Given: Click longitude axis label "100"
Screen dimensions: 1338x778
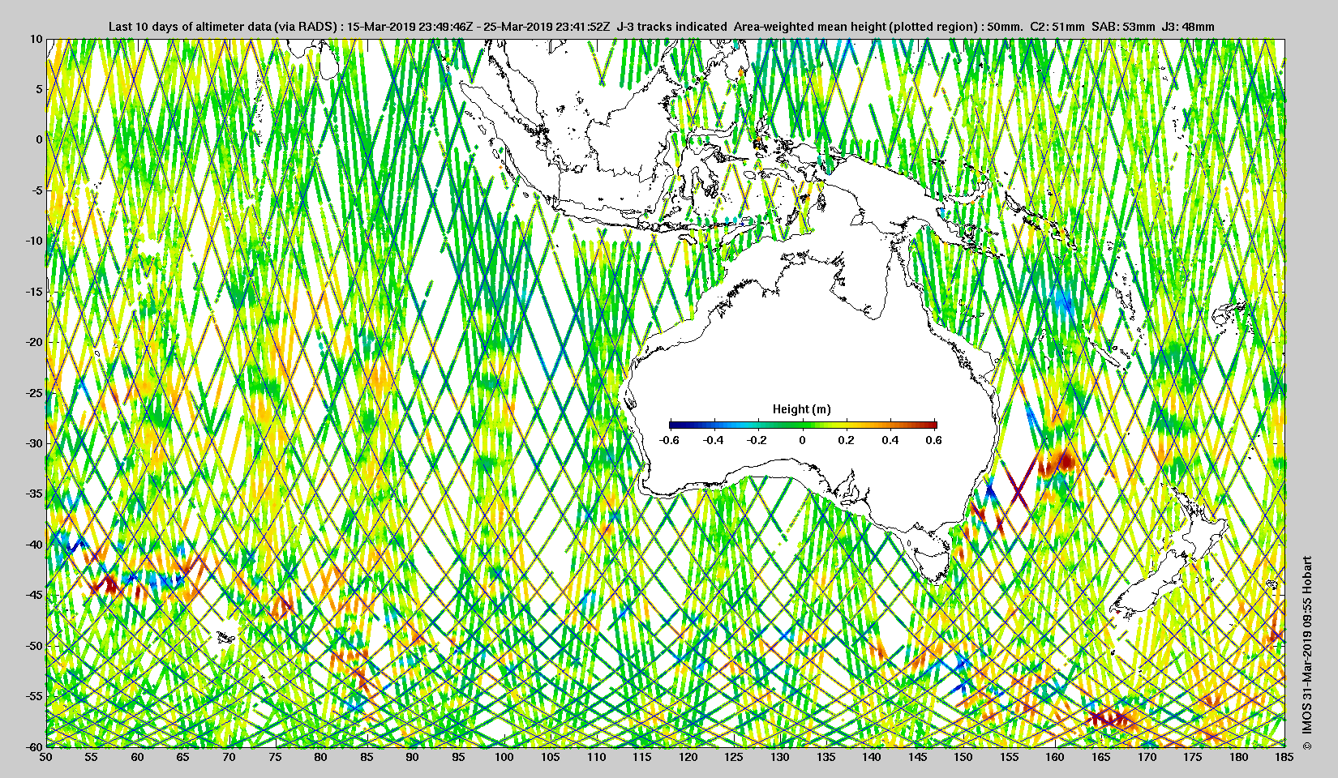Looking at the screenshot, I should pos(504,757).
